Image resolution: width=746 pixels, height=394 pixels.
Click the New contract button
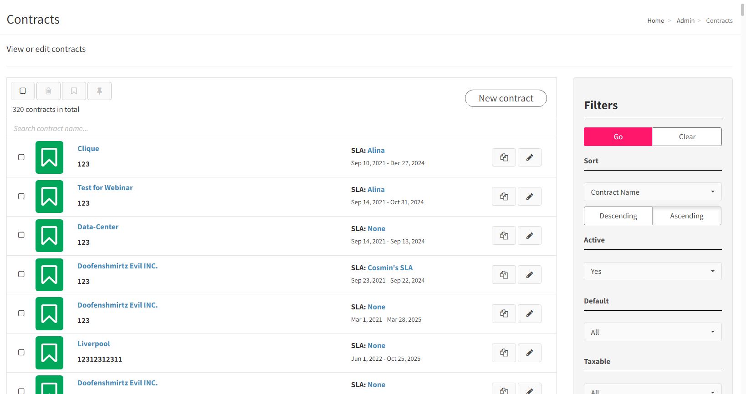pyautogui.click(x=506, y=98)
